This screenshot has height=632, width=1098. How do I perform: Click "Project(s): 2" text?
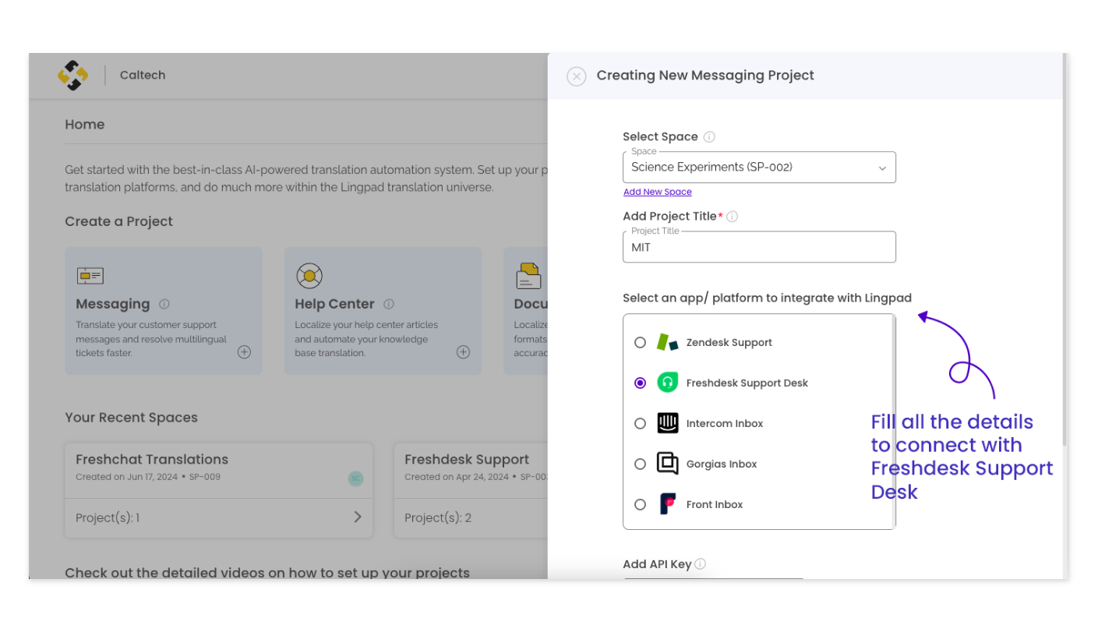(x=436, y=517)
